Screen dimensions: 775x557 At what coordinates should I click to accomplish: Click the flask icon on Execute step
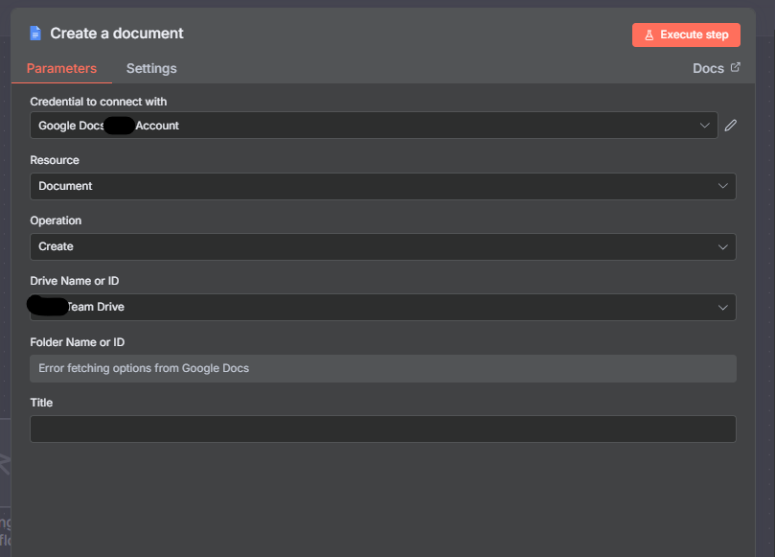click(649, 35)
